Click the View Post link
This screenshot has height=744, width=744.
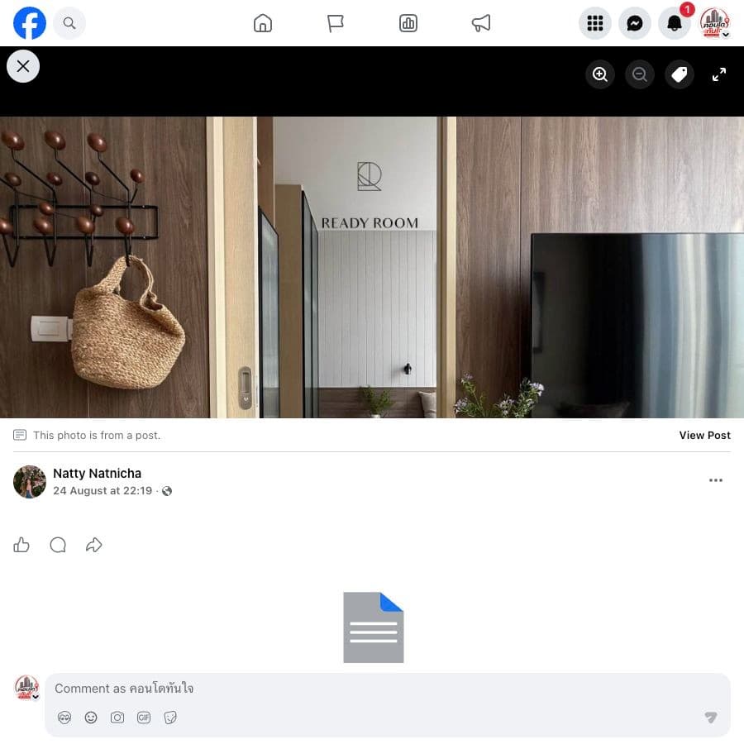[x=704, y=435]
